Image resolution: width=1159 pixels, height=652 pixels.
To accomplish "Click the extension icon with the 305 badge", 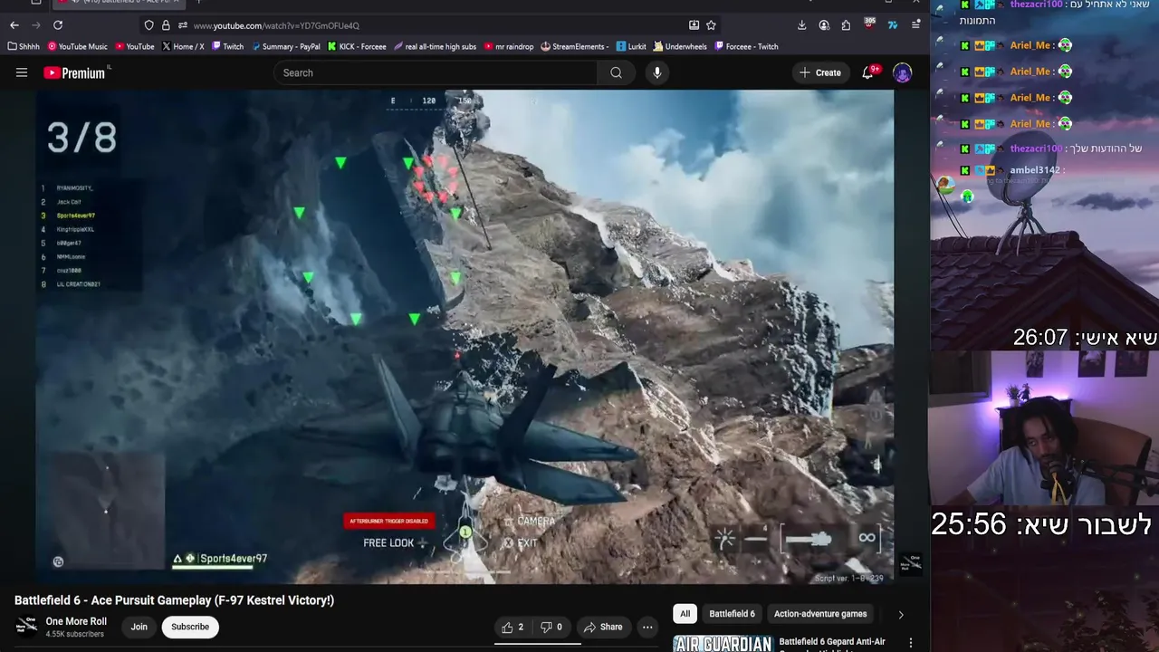I will point(869,24).
